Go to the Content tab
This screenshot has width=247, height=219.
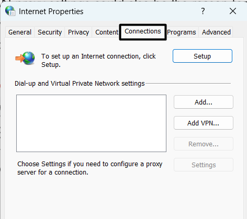pos(107,32)
